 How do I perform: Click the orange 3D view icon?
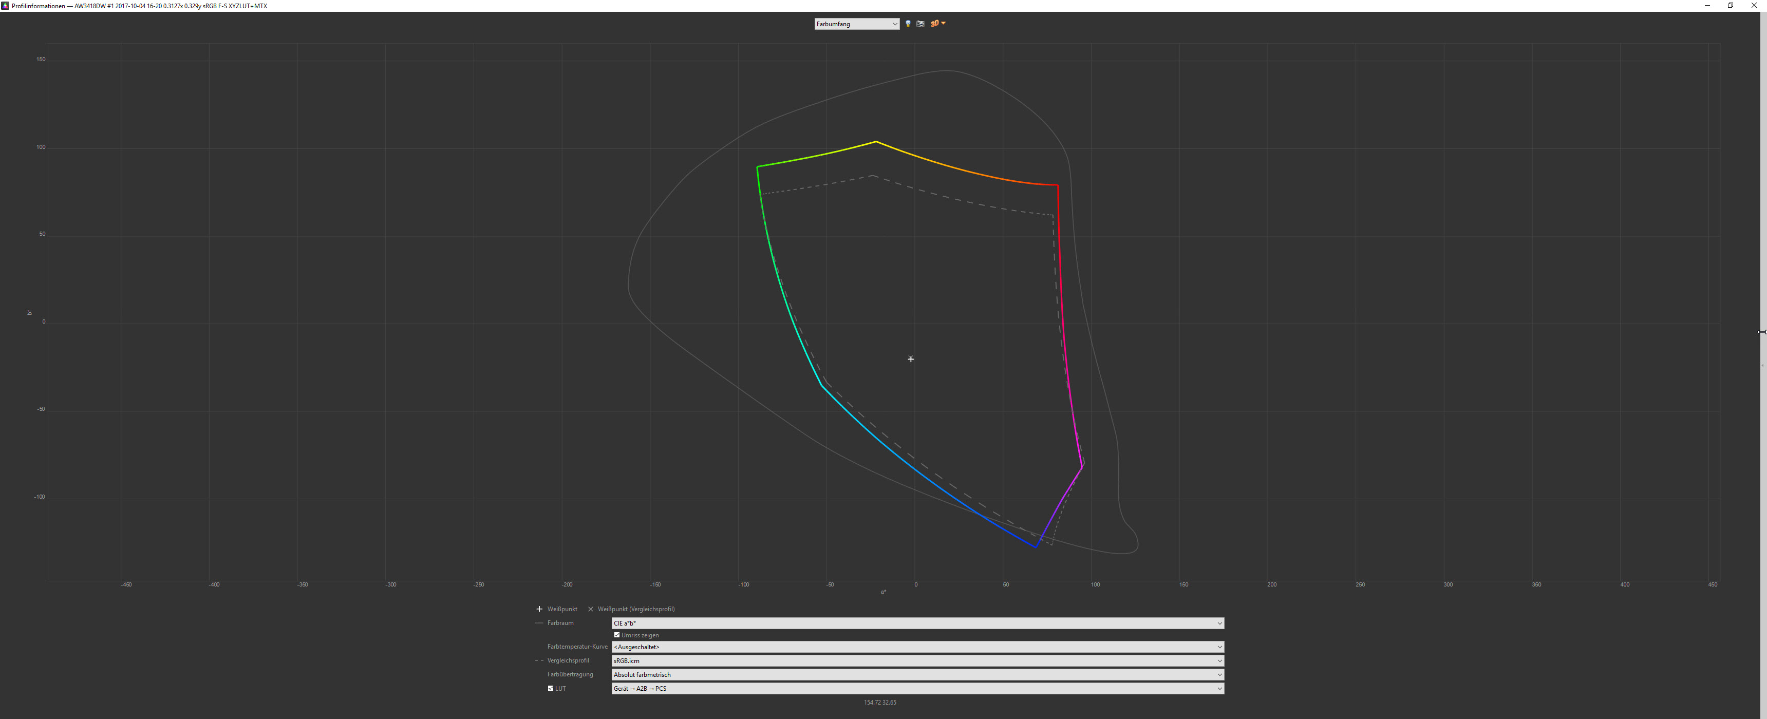tap(934, 24)
